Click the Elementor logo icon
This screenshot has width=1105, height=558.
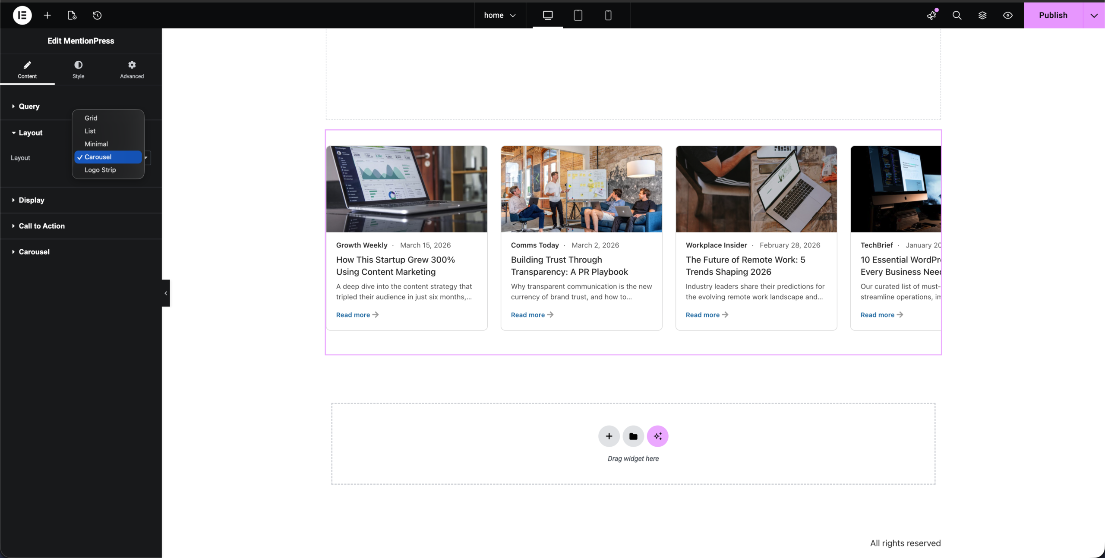tap(22, 16)
